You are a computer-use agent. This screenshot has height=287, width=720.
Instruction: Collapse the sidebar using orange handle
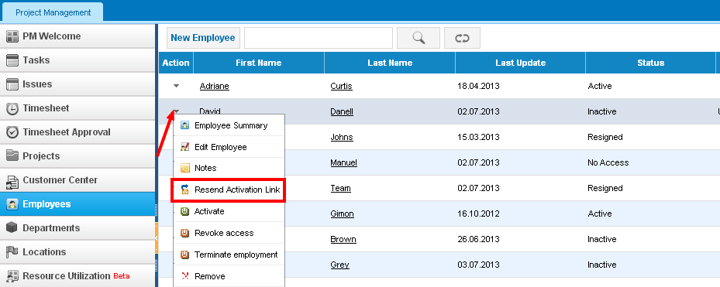pos(156,238)
